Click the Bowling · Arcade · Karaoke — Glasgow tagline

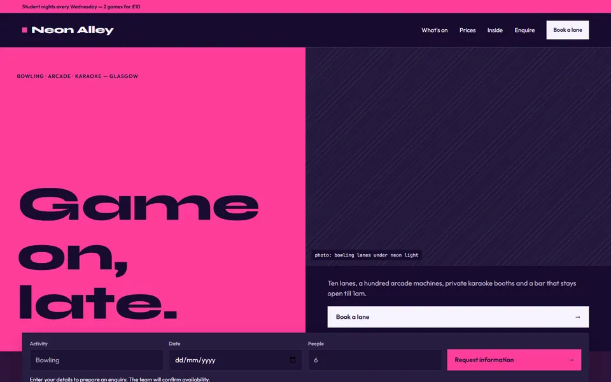tap(78, 76)
